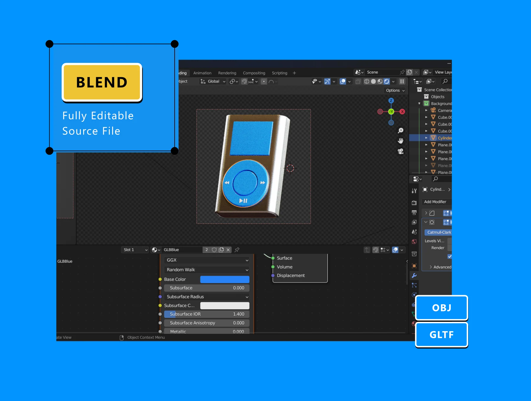Switch viewport shading to Solid

coord(373,81)
